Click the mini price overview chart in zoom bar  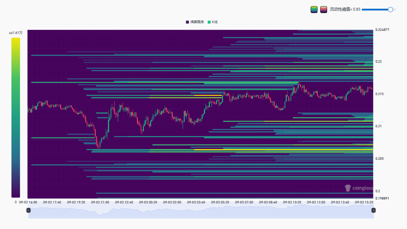point(201,212)
